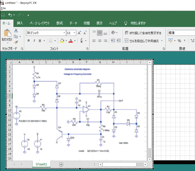
Task: Click the 何をしますか search field
Action: pyautogui.click(x=138, y=23)
